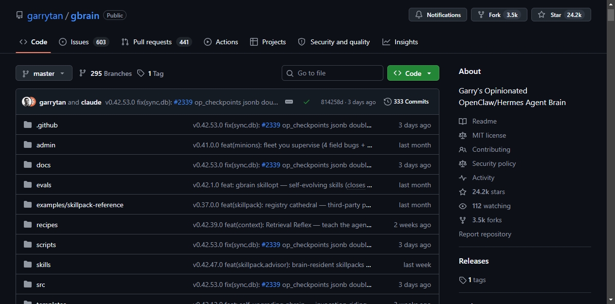The image size is (615, 304).
Task: Click the Go to file search field
Action: (332, 73)
